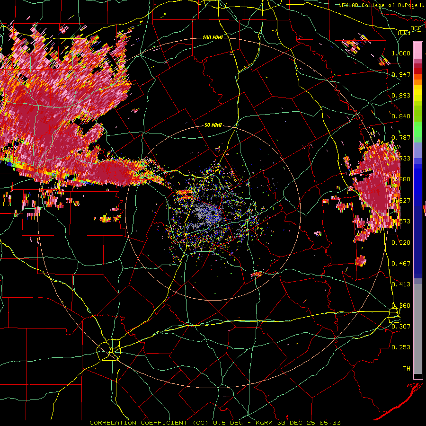Click the CORRELATION COEFFICIENT (CC) product title
Screen dimensions: 426x426
point(149,423)
